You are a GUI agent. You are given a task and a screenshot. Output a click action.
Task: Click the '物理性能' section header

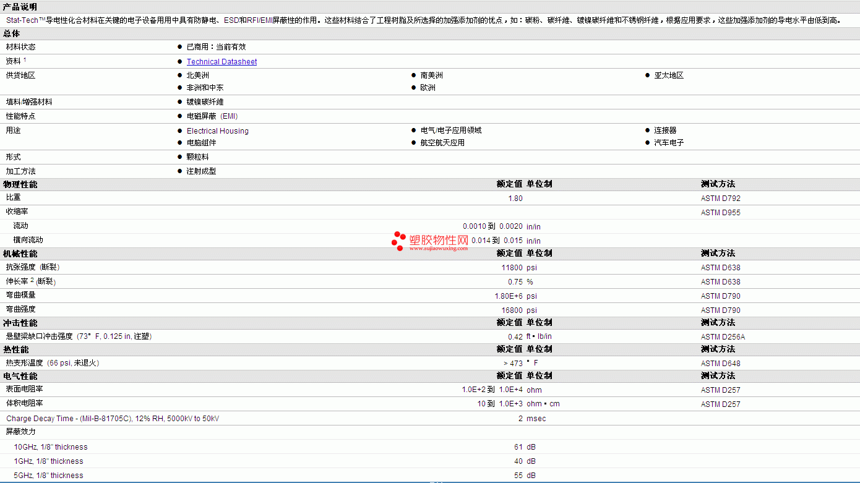20,184
